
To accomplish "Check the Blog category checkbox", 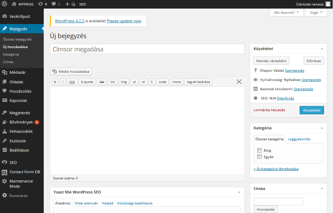I will tap(260, 151).
